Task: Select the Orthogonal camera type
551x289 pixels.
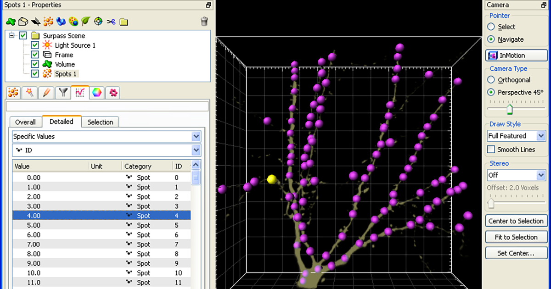Action: click(490, 79)
